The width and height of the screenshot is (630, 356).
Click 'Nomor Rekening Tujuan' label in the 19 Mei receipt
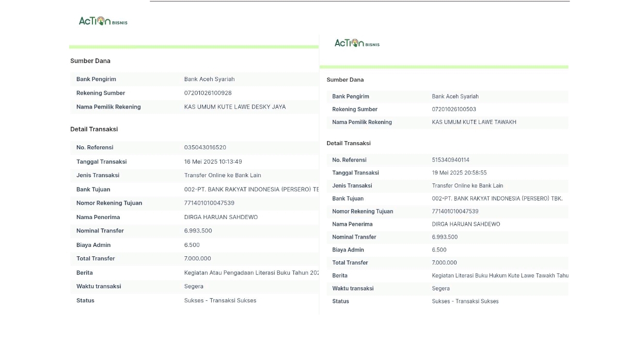pyautogui.click(x=363, y=211)
